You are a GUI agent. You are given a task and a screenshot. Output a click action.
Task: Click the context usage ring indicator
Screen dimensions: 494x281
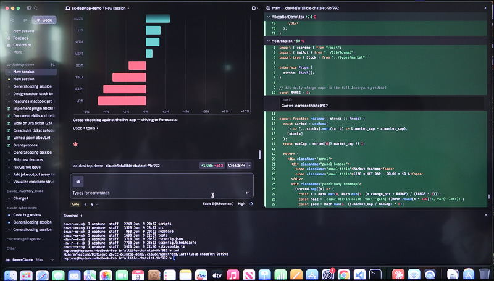point(251,204)
